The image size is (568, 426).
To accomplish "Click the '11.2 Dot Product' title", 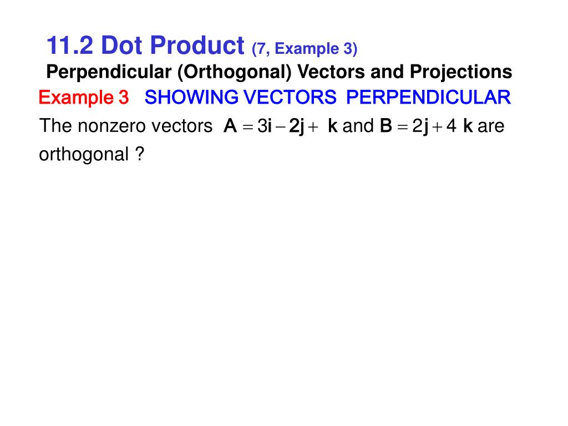I will 146,45.
